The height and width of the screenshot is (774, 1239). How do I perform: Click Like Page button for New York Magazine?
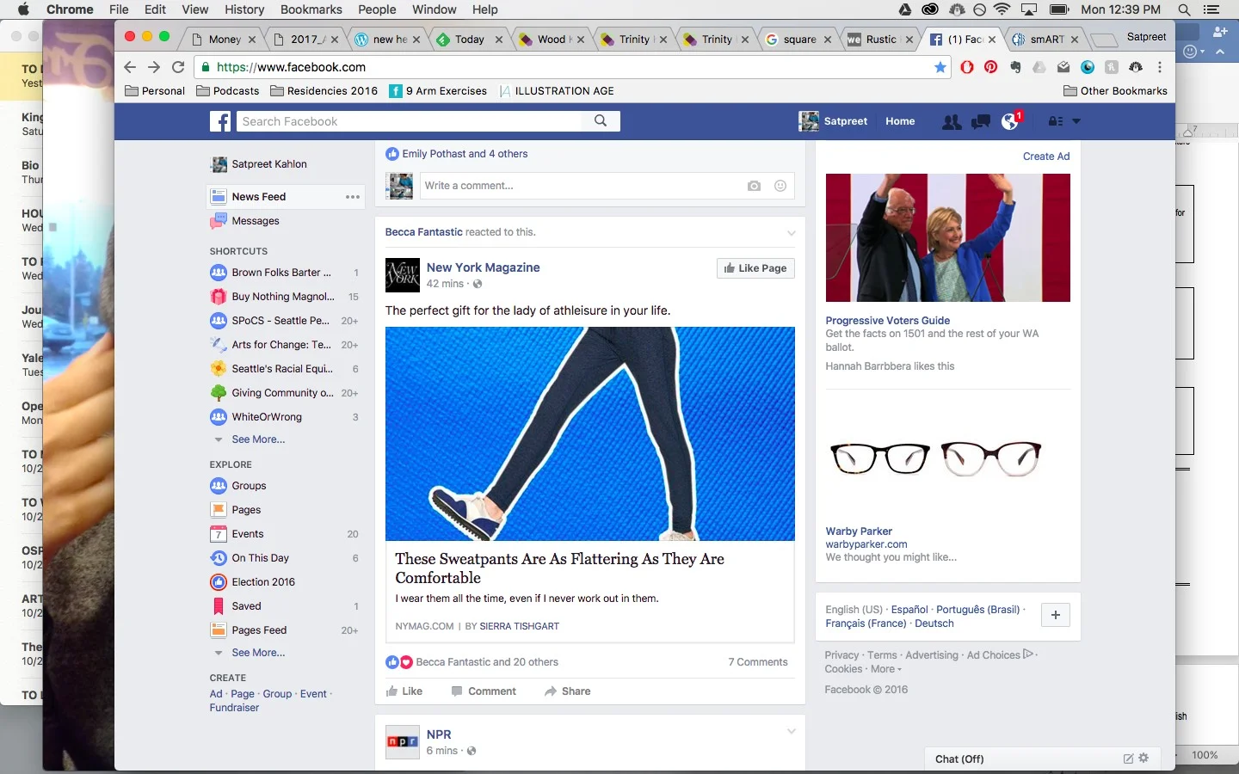point(755,268)
